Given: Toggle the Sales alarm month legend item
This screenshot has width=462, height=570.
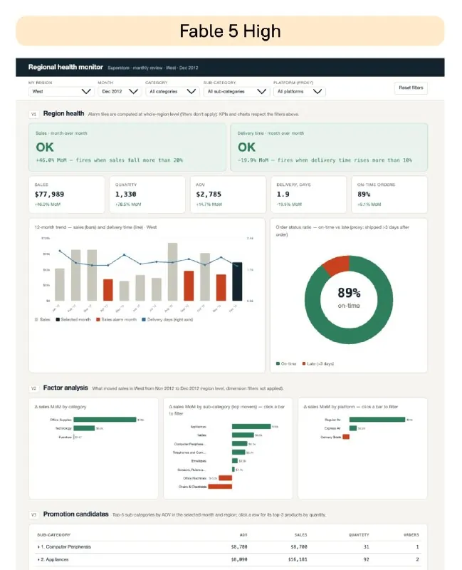Looking at the screenshot, I should (x=116, y=319).
